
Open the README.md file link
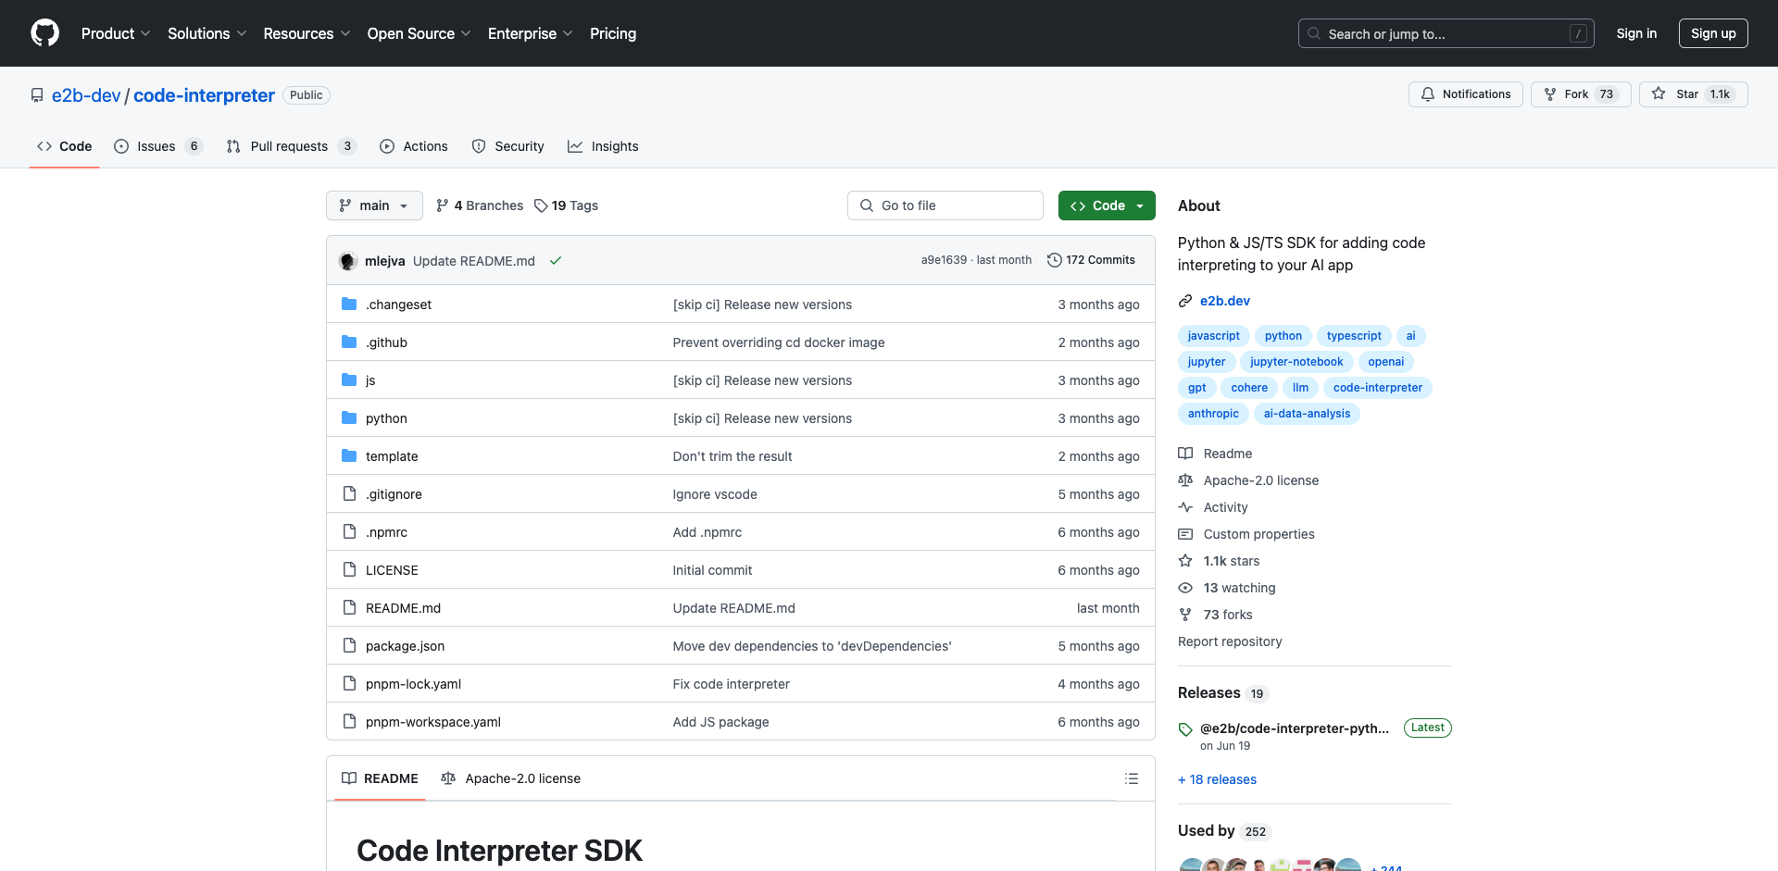coord(403,608)
